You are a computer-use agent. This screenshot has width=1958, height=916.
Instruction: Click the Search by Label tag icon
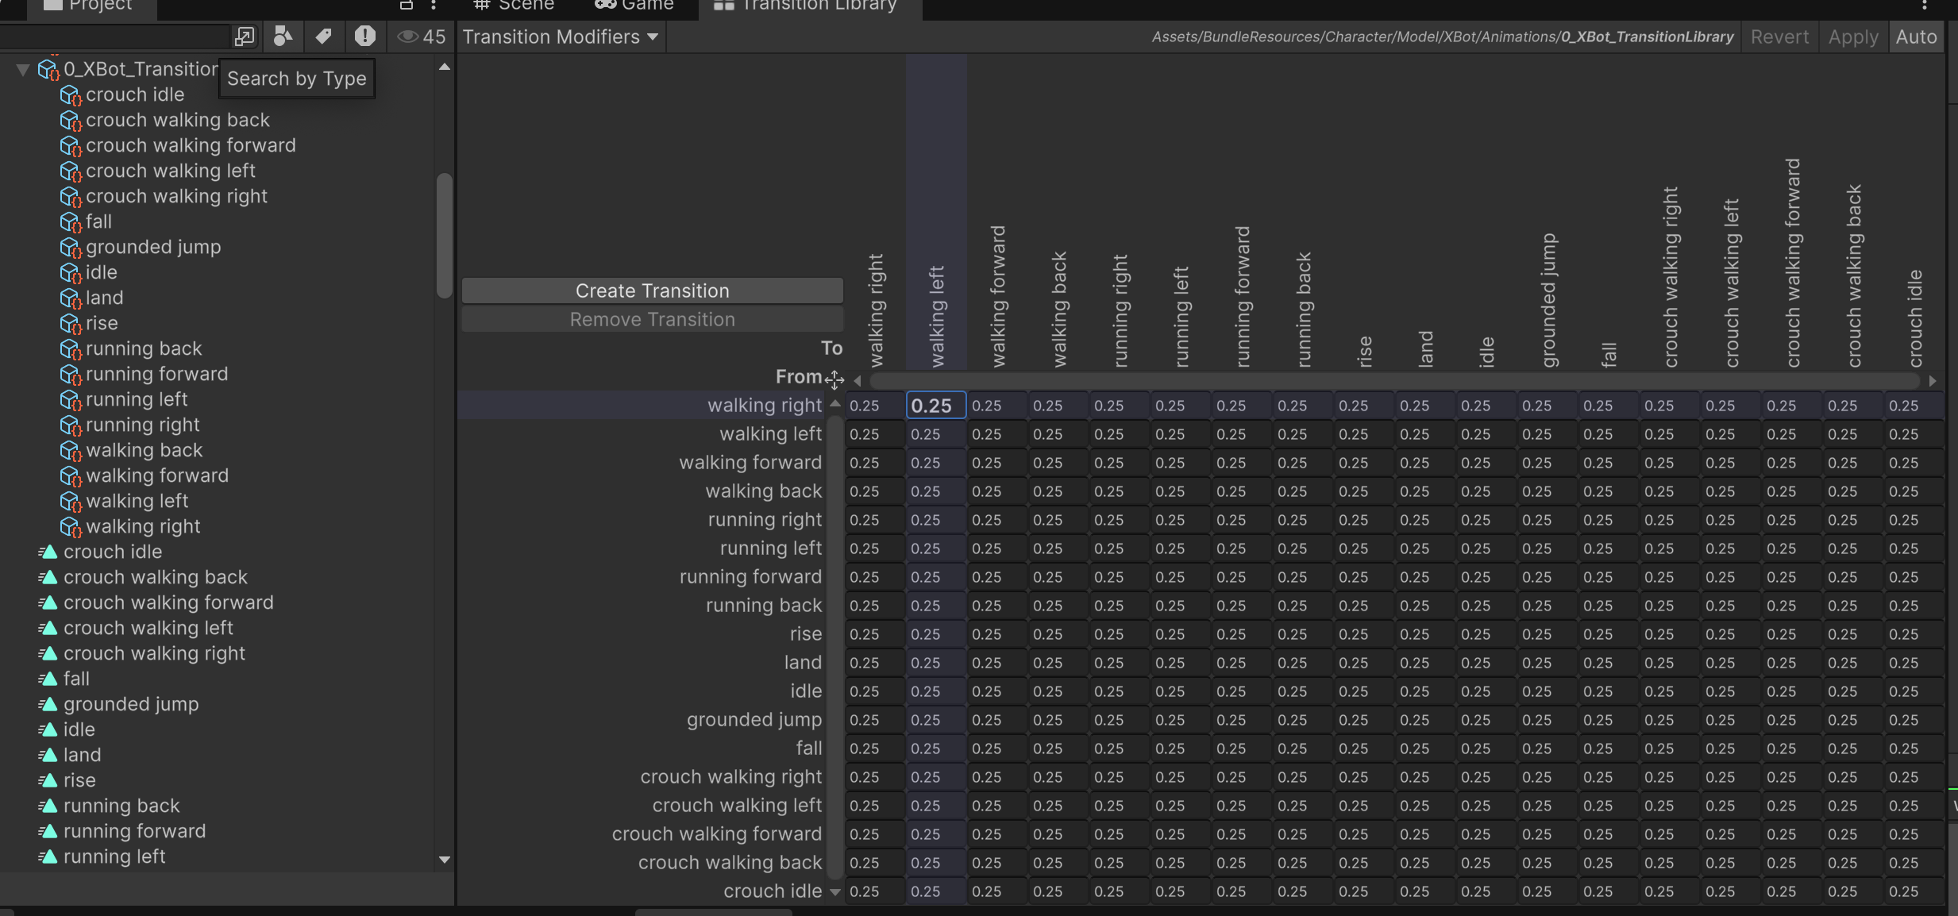click(323, 37)
